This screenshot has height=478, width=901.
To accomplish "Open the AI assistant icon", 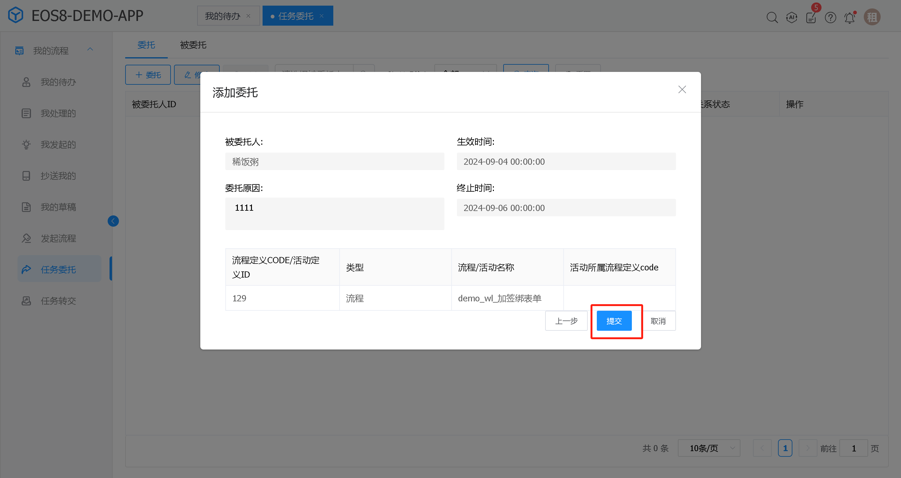I will pyautogui.click(x=791, y=17).
